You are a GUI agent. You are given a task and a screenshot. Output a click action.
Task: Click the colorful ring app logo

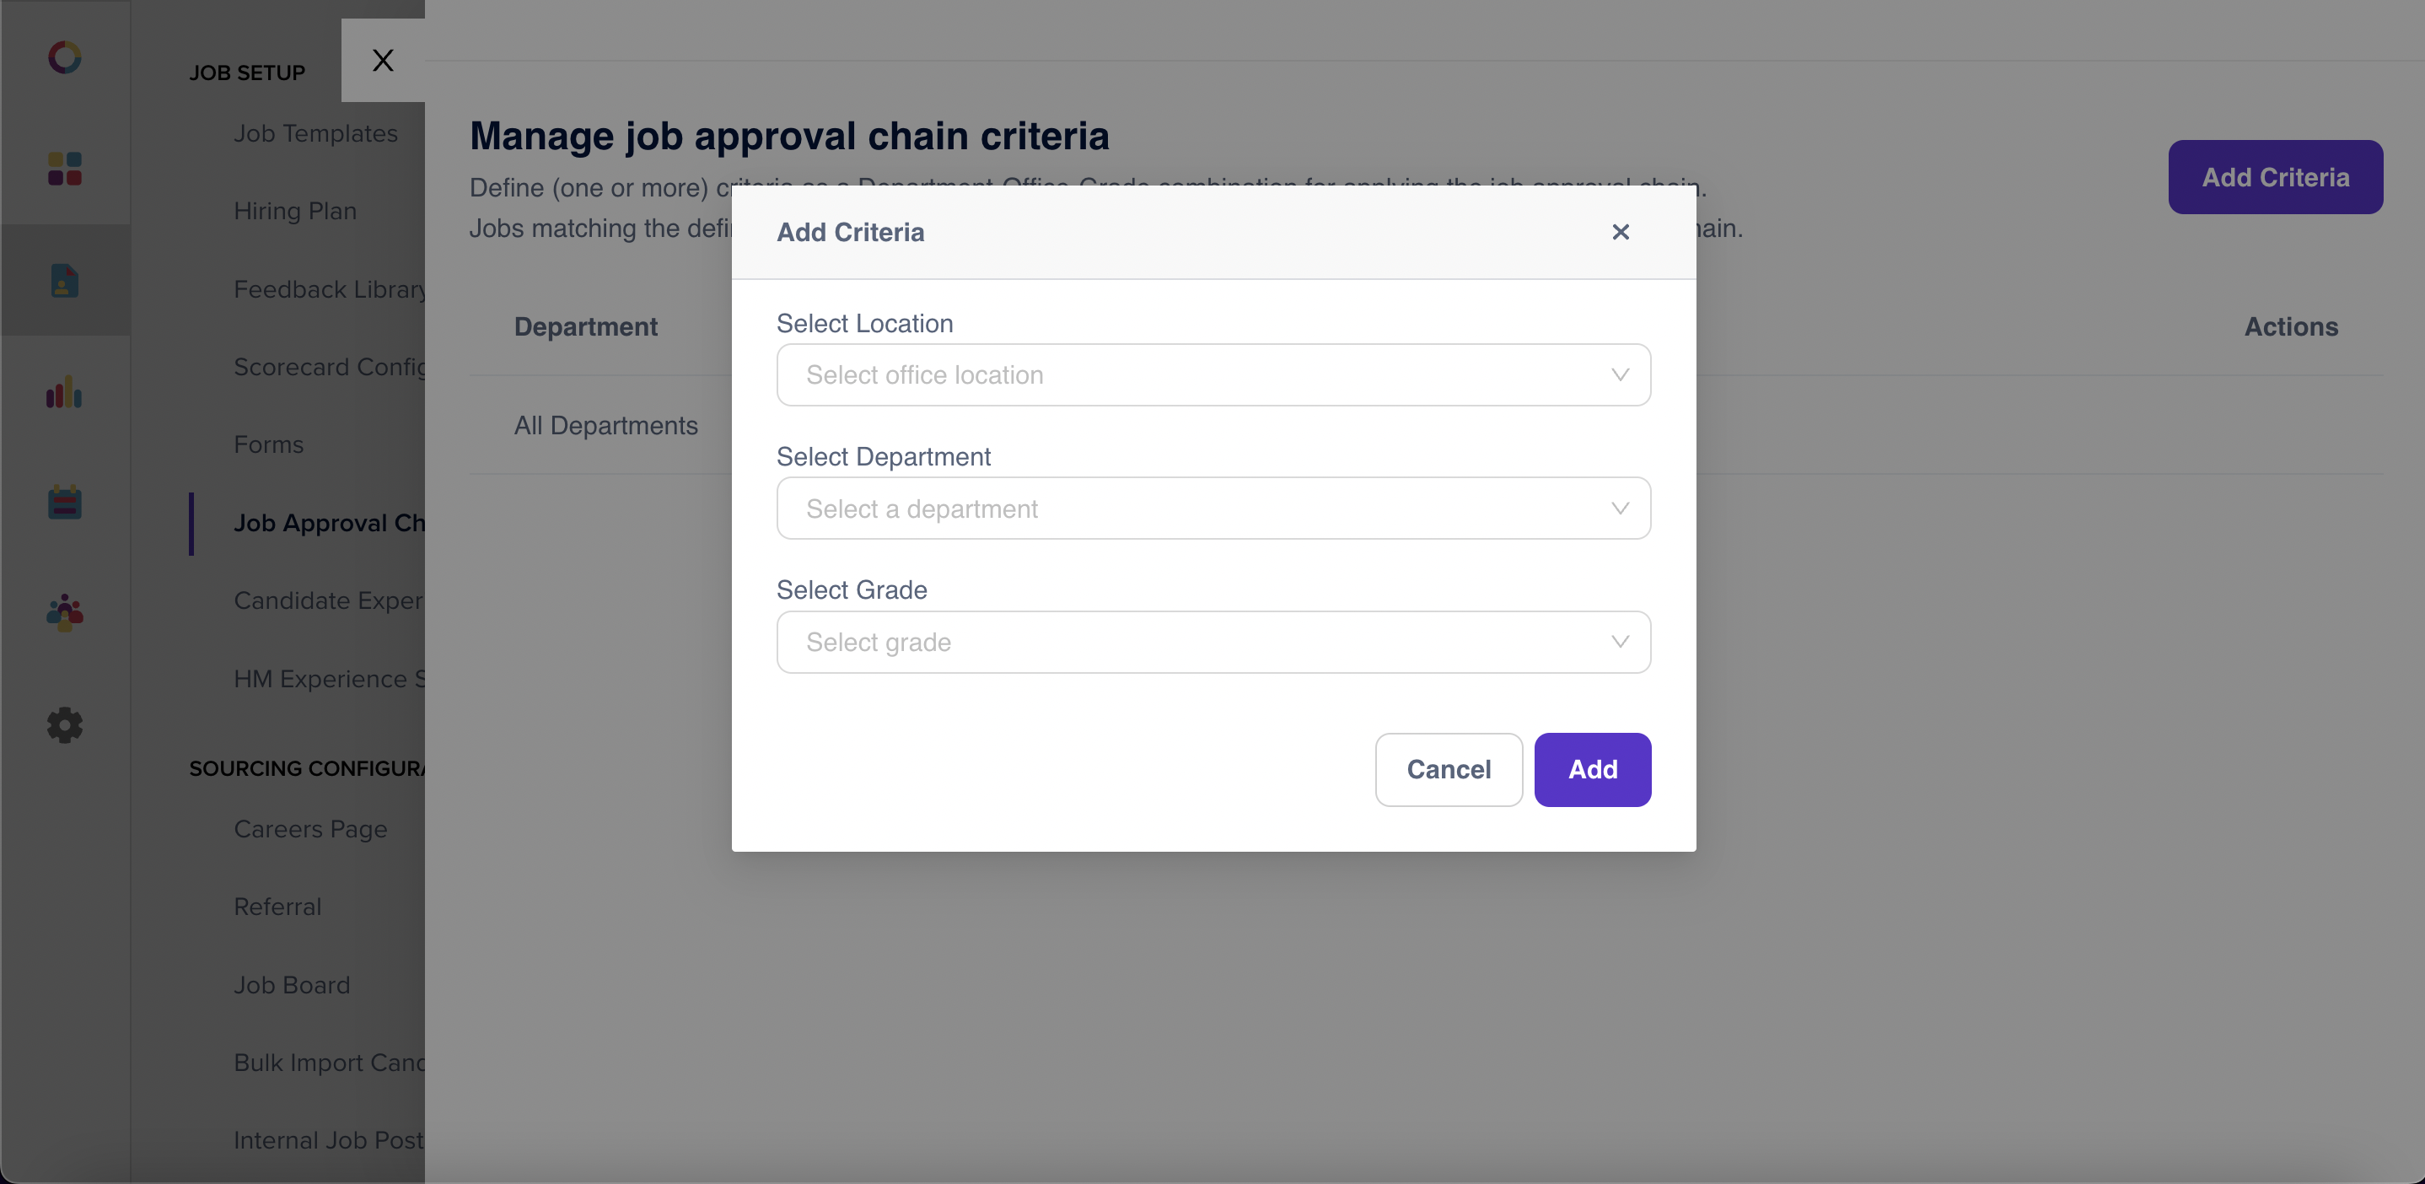click(x=65, y=57)
